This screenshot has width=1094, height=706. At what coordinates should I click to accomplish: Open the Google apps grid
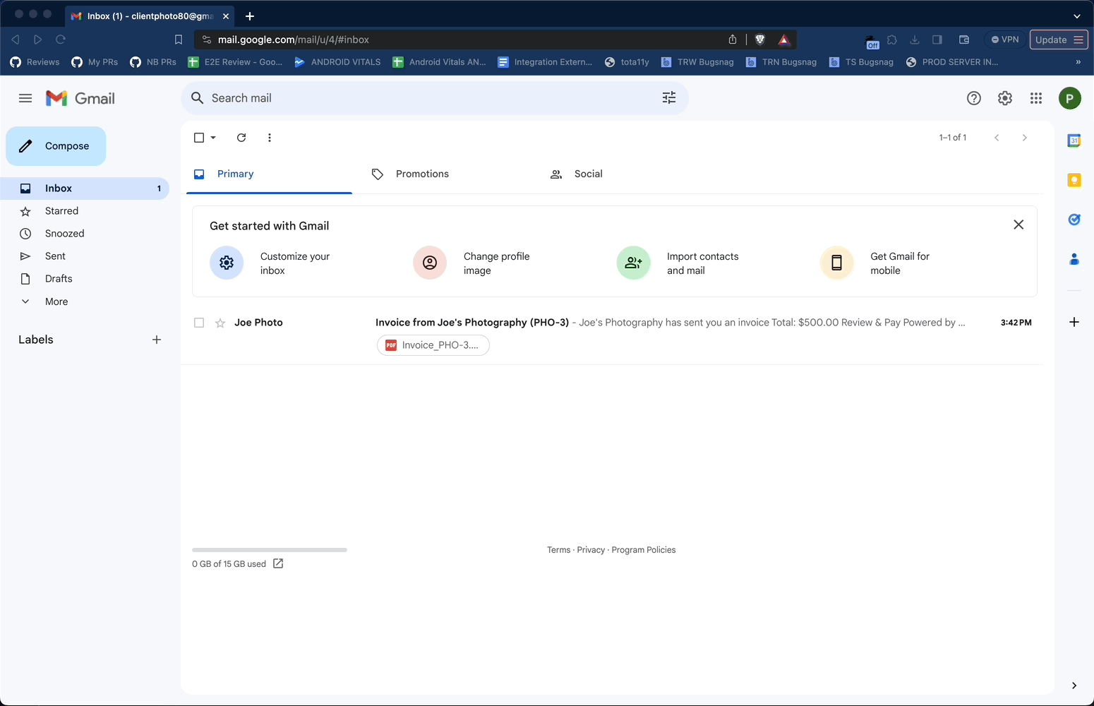1035,98
